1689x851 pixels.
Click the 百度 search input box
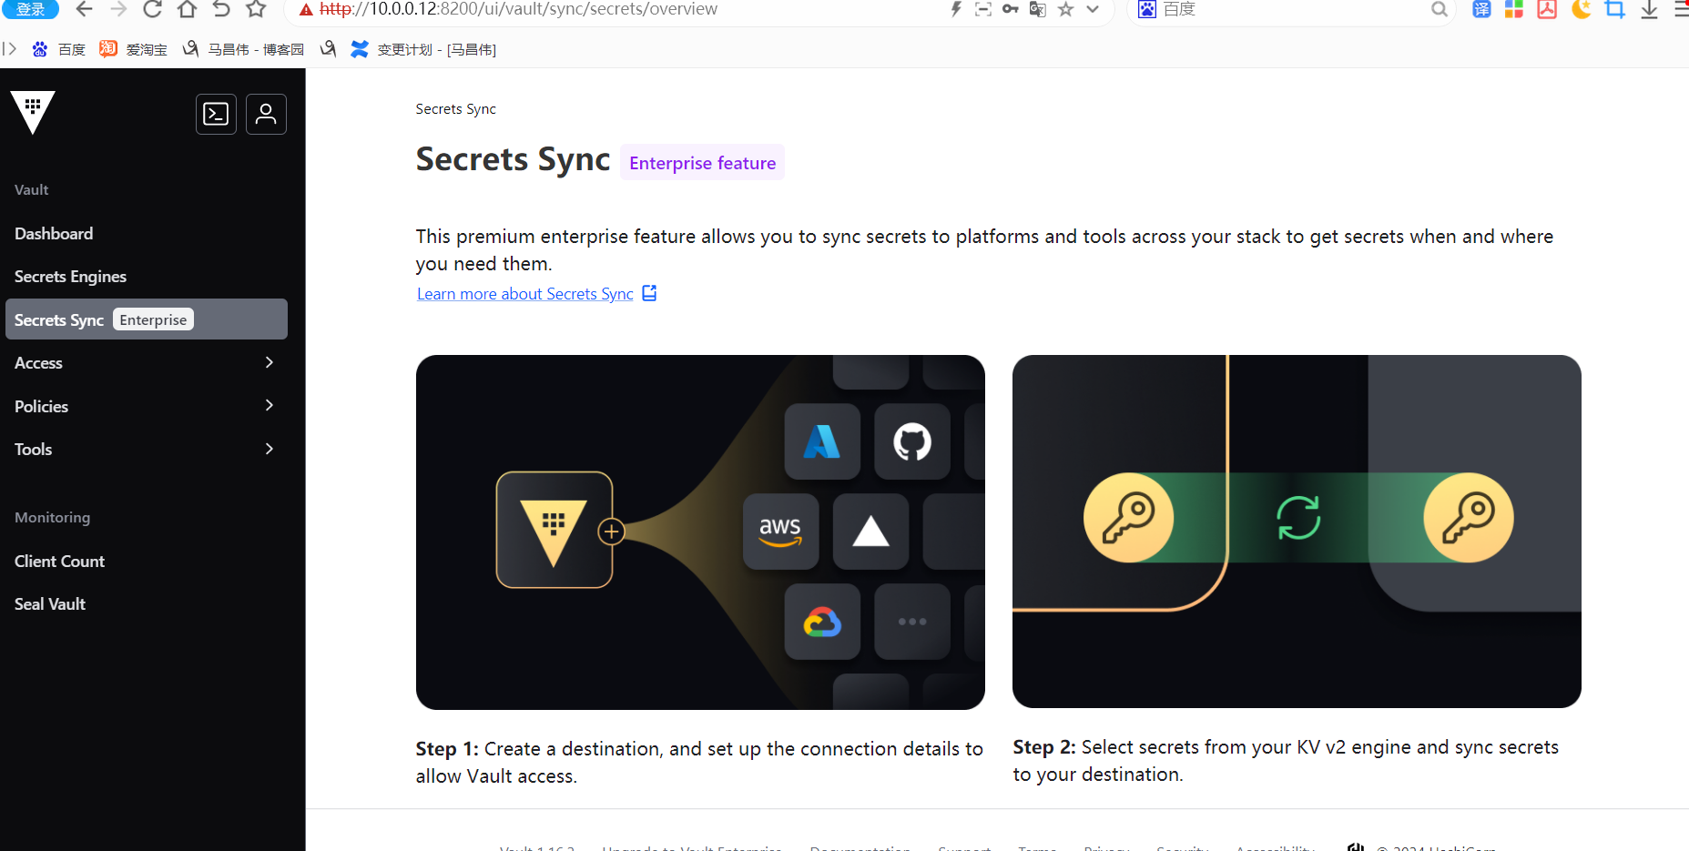1293,9
